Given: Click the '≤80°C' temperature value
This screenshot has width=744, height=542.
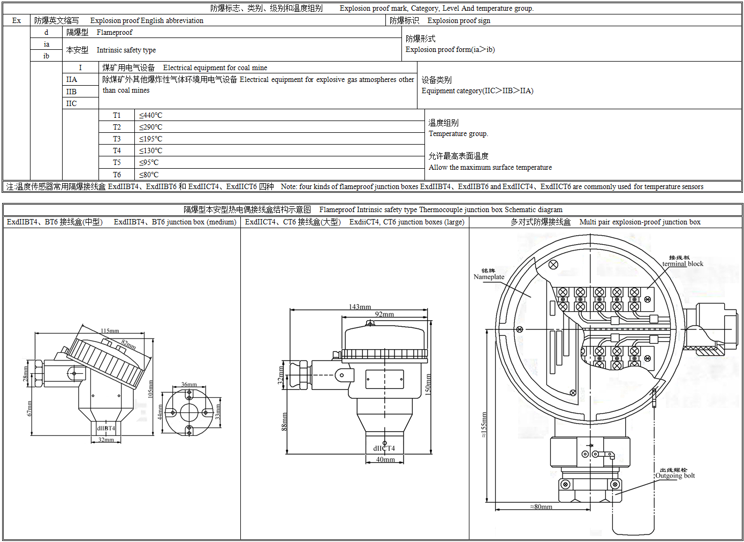Looking at the screenshot, I should (x=149, y=175).
